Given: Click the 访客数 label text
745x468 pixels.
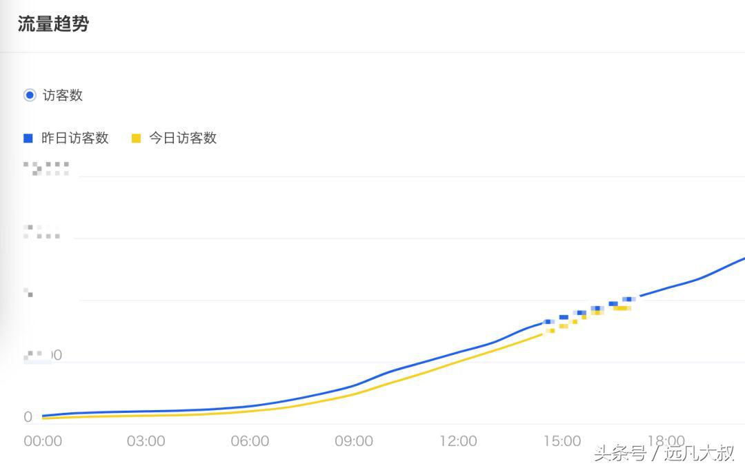Looking at the screenshot, I should (63, 95).
